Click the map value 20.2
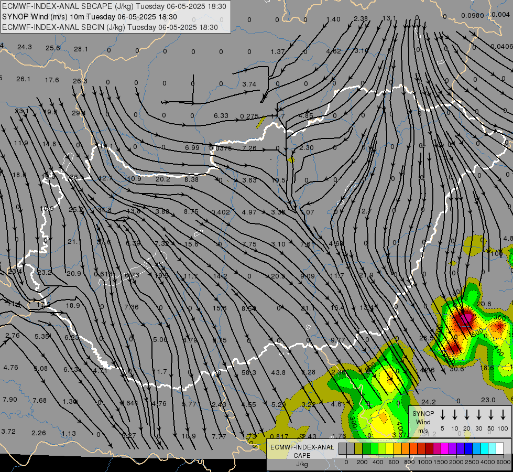This screenshot has height=472, width=513. (x=163, y=179)
